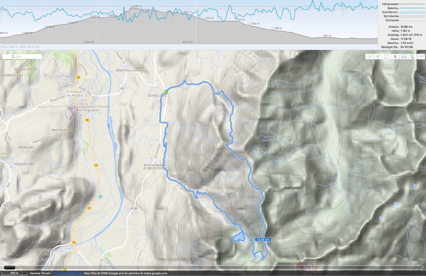Click the RUBI map label
Viewport: 426px width, 276px height.
(x=134, y=208)
